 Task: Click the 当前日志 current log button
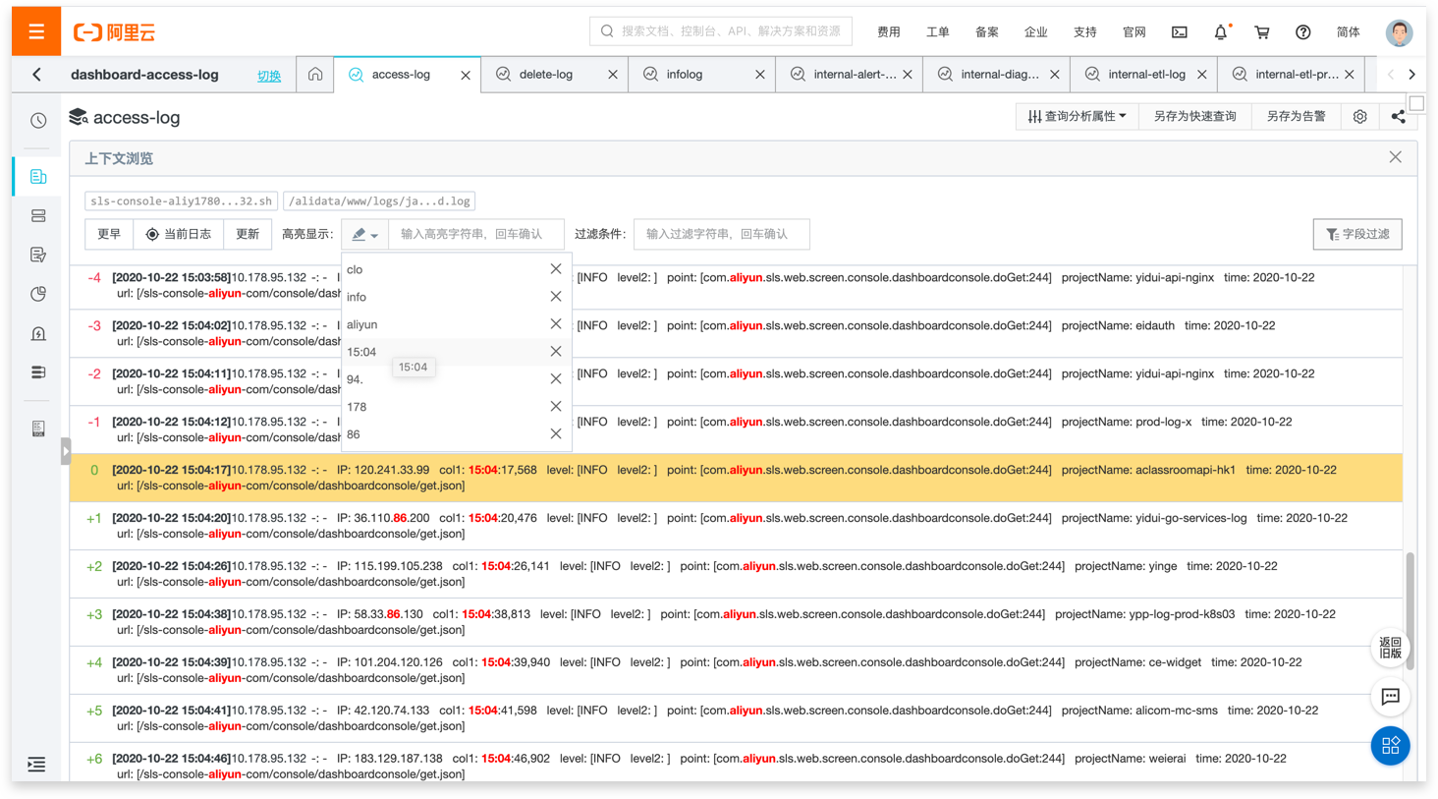pos(178,235)
